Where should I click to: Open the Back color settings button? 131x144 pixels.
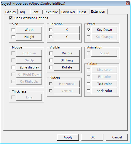coord(104,91)
